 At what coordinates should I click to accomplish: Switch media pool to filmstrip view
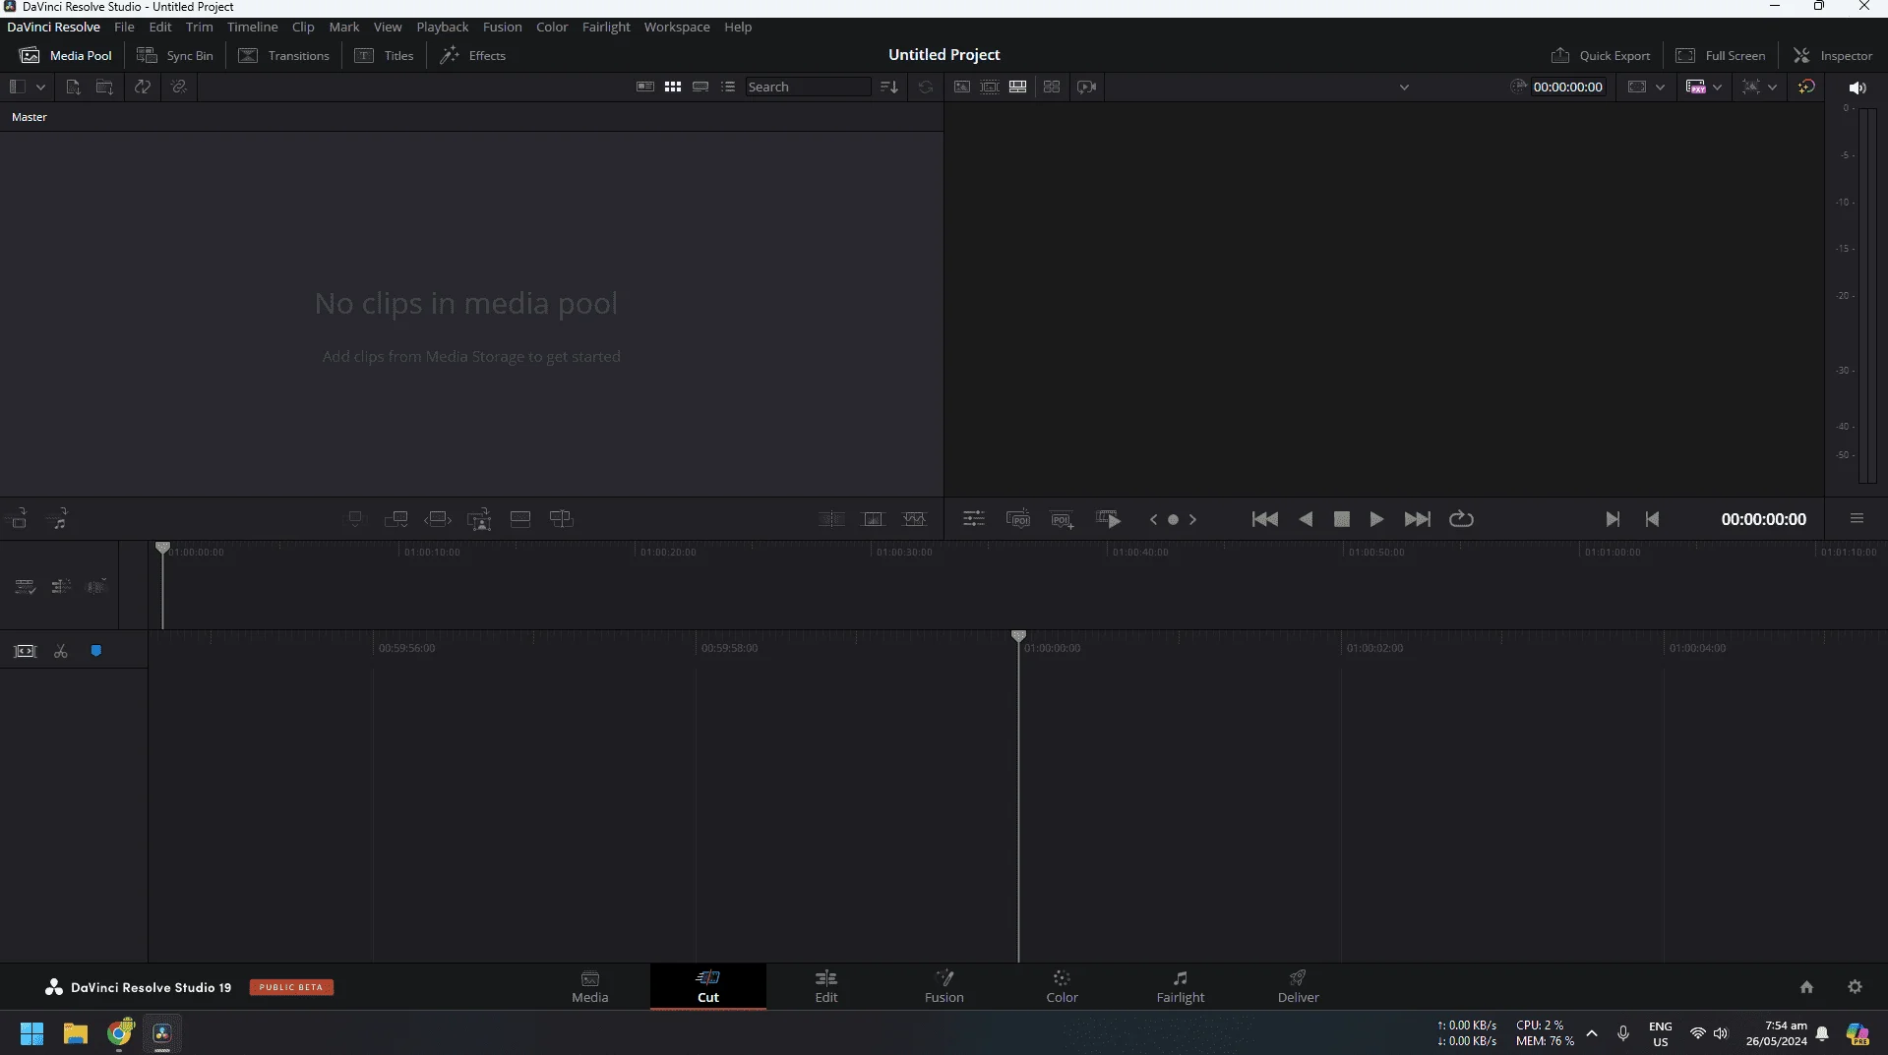tap(700, 87)
